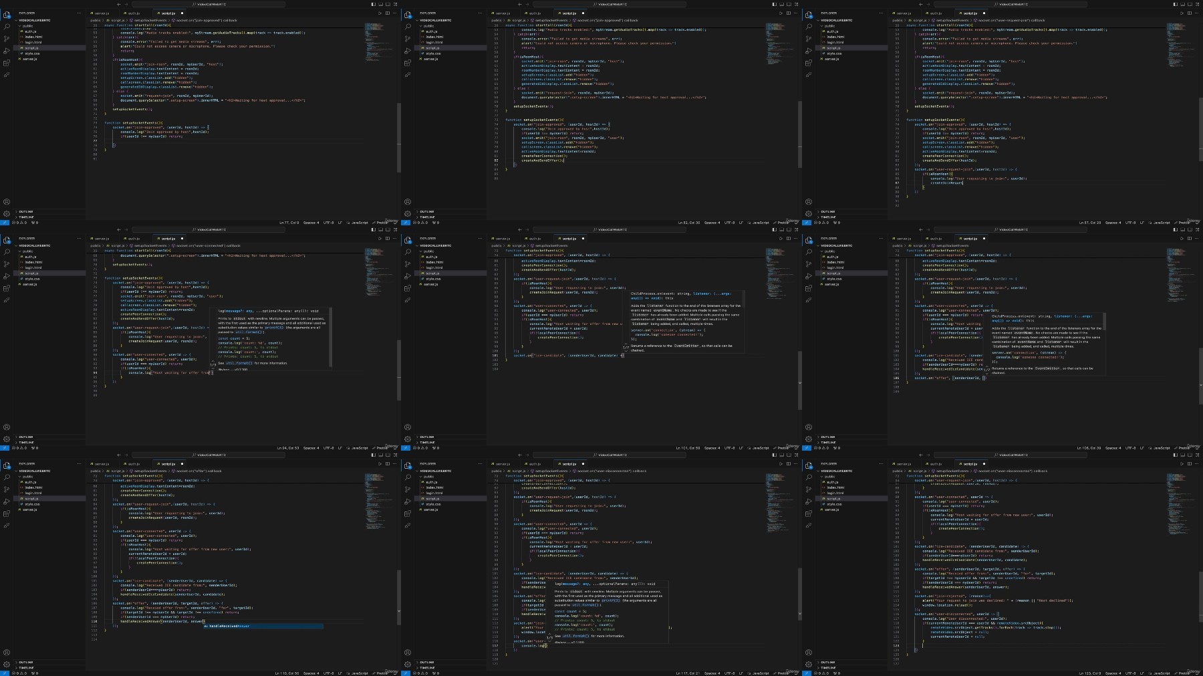
Task: Open Customize Layout button in middle-left frame
Action: pos(396,229)
